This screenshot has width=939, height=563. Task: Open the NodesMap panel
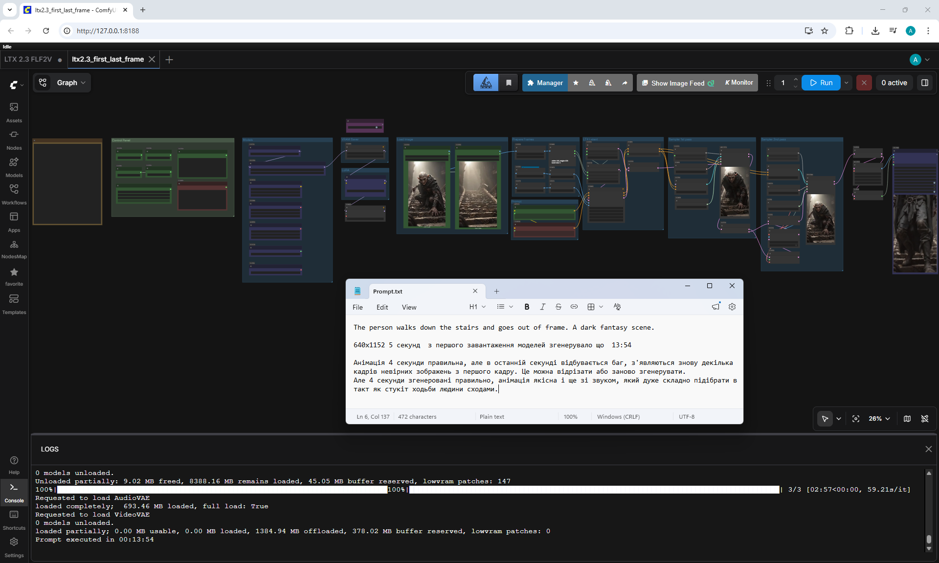tap(14, 249)
